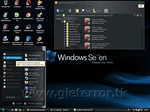This screenshot has height=112, width=150.
Task: Open the Views toolbar icon
Action: [x=106, y=11]
